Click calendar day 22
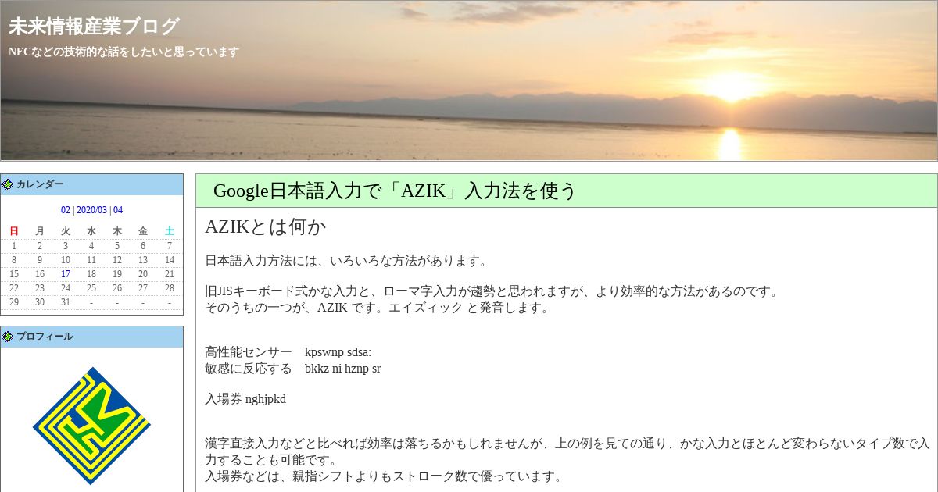The height and width of the screenshot is (492, 938). pos(14,288)
